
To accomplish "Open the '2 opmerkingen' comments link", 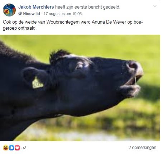I will [x=142, y=148].
